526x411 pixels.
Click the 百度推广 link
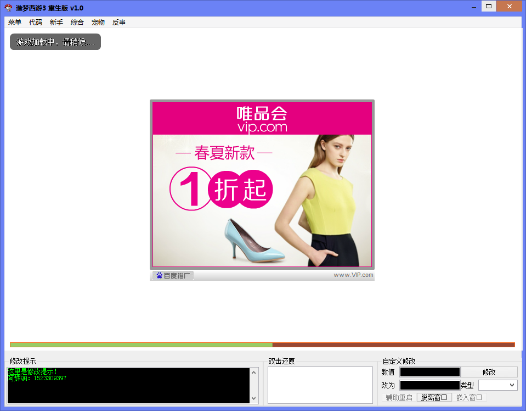coord(173,276)
